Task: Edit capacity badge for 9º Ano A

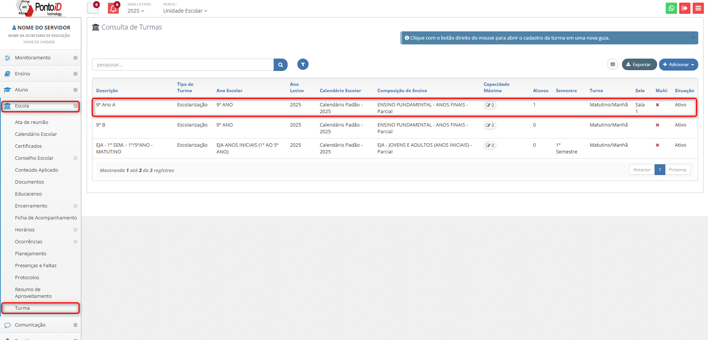Action: point(490,105)
